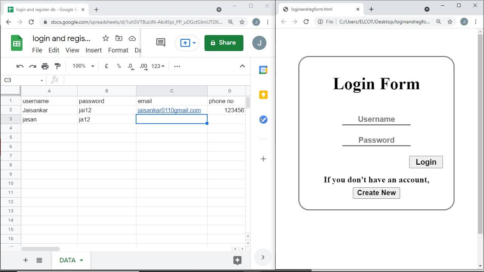
Task: Open the File menu
Action: tap(37, 50)
